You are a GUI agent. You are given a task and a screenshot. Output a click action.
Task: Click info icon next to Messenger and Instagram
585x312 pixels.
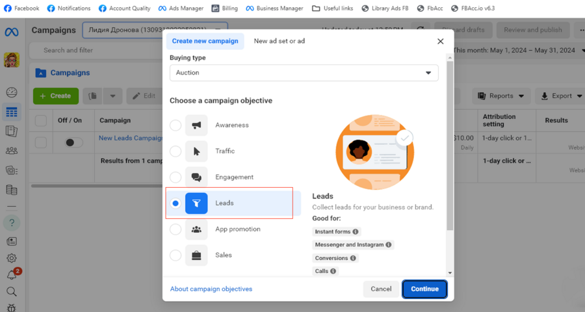click(389, 245)
